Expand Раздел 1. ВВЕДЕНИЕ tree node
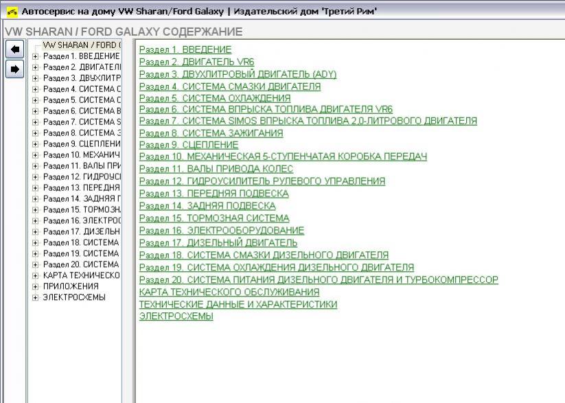The image size is (565, 403). (35, 56)
